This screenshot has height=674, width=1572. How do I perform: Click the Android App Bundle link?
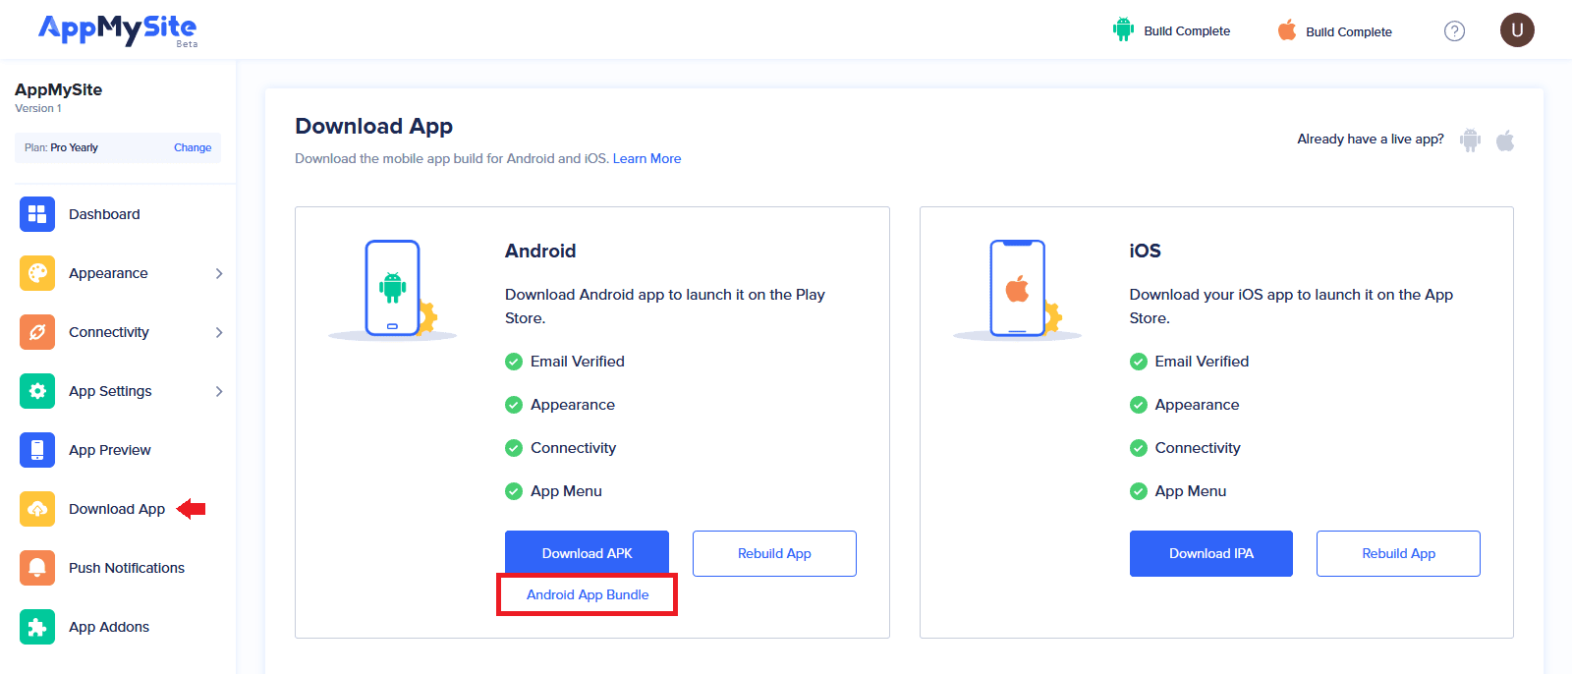[588, 594]
